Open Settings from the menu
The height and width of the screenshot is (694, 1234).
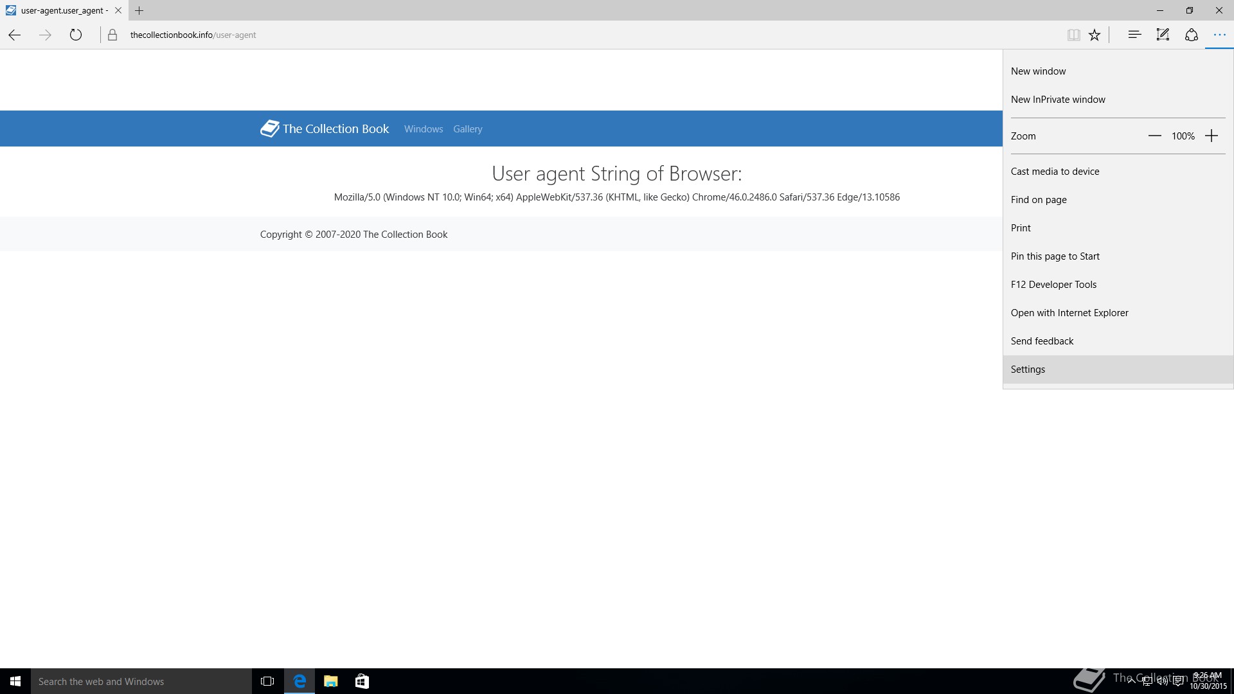click(1028, 369)
